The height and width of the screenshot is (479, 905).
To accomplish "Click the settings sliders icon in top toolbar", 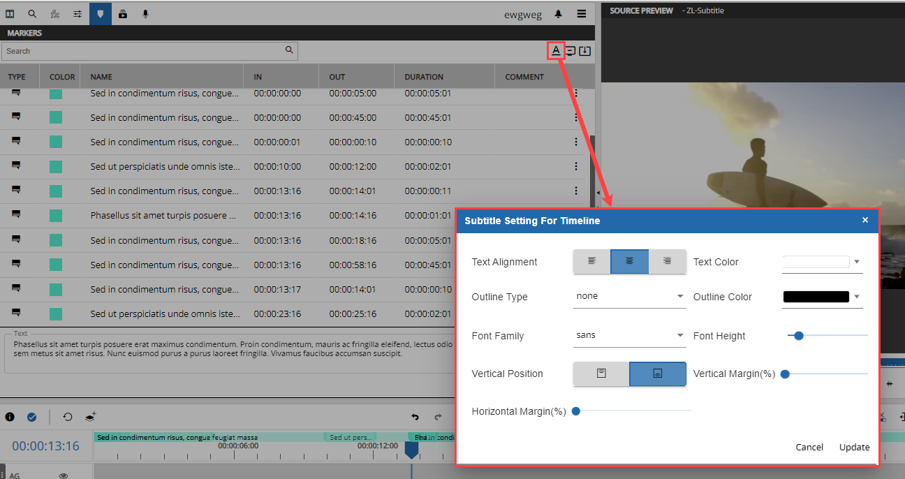I will click(x=77, y=13).
